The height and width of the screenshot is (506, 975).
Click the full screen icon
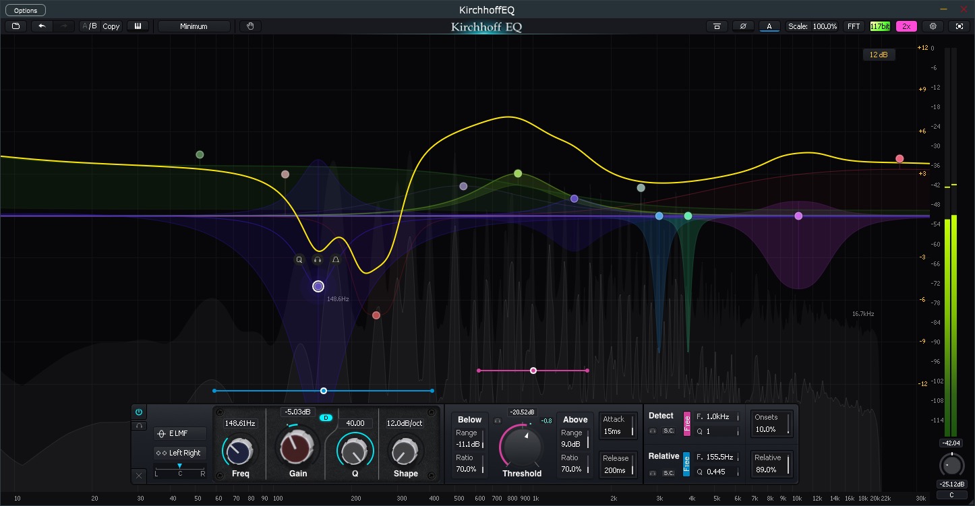click(959, 26)
